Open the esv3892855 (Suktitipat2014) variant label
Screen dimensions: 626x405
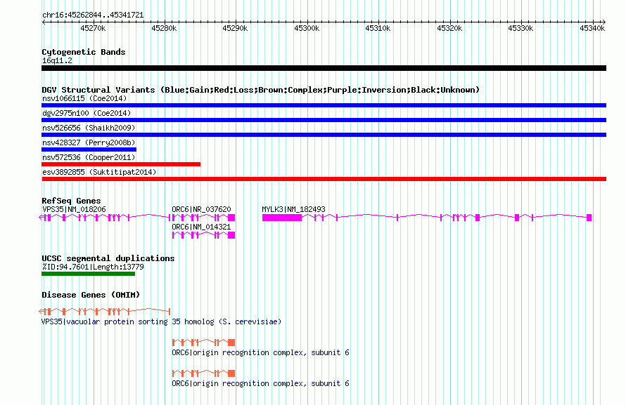click(x=99, y=172)
